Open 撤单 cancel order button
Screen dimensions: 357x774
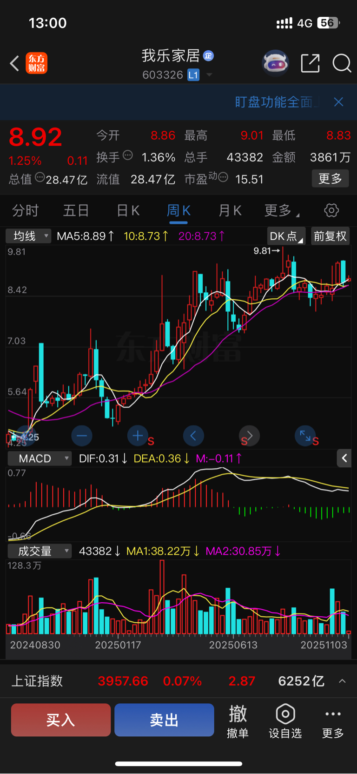238,721
